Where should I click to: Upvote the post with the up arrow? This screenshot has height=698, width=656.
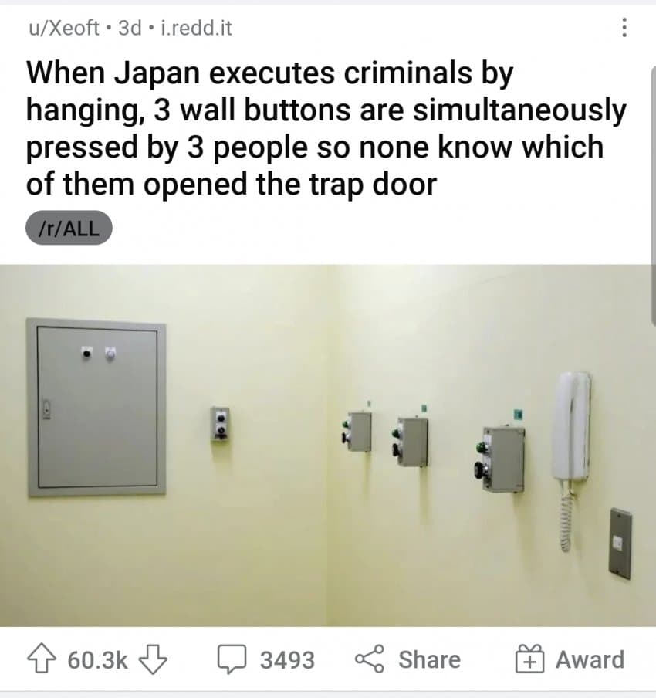[42, 659]
